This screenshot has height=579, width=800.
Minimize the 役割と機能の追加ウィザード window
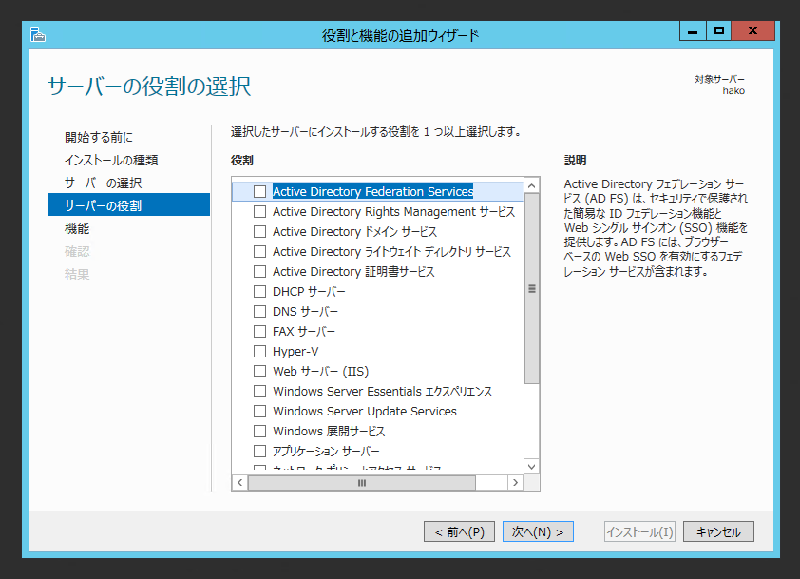pos(693,31)
